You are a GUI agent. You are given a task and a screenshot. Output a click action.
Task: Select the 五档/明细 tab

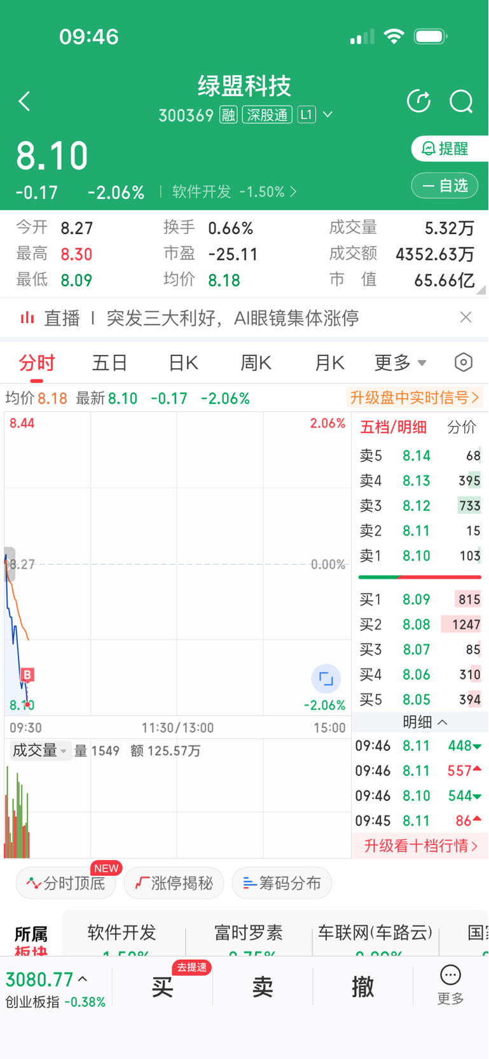(394, 427)
